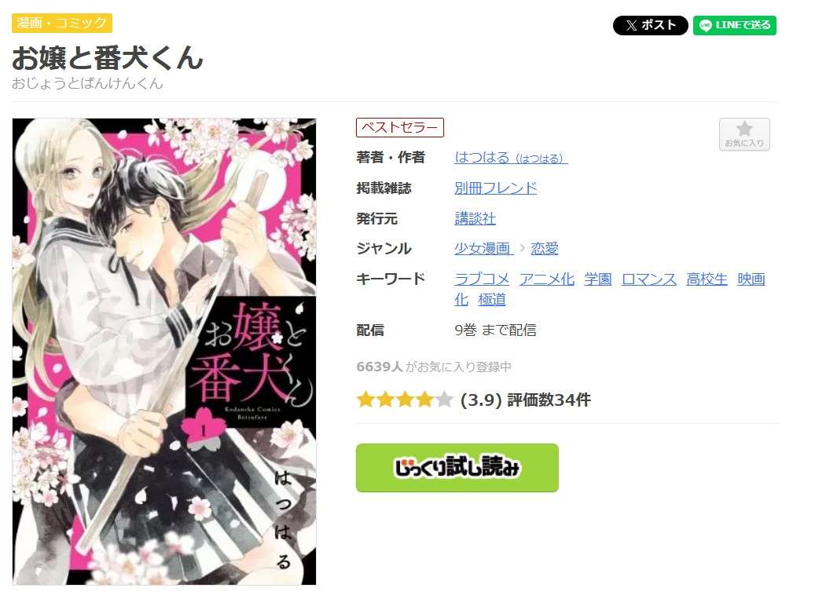Select the ロマンス keyword

pos(648,279)
